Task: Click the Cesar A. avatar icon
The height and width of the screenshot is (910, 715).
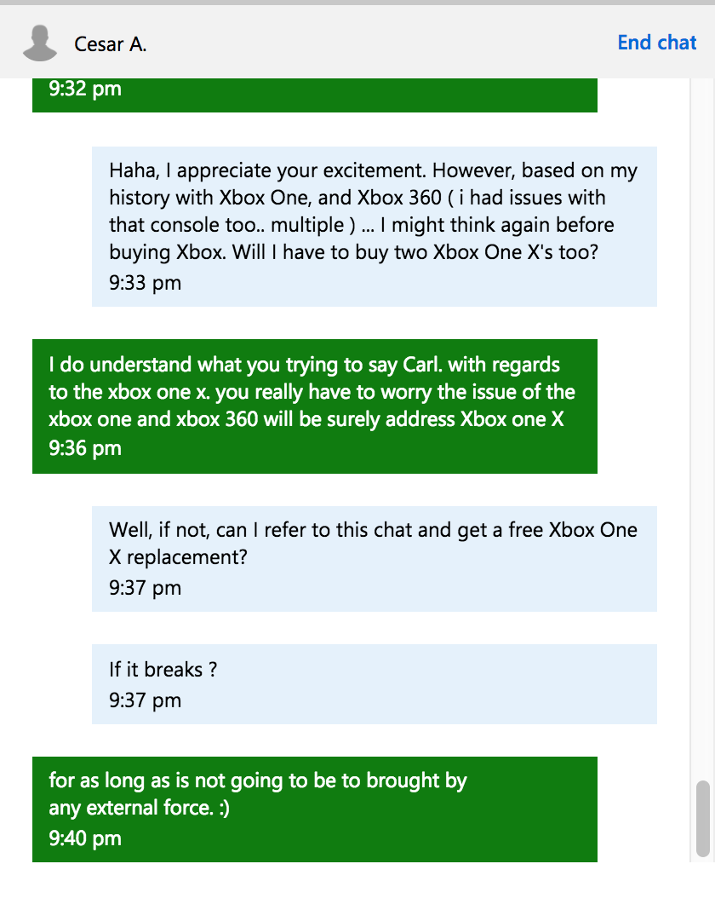Action: tap(40, 43)
